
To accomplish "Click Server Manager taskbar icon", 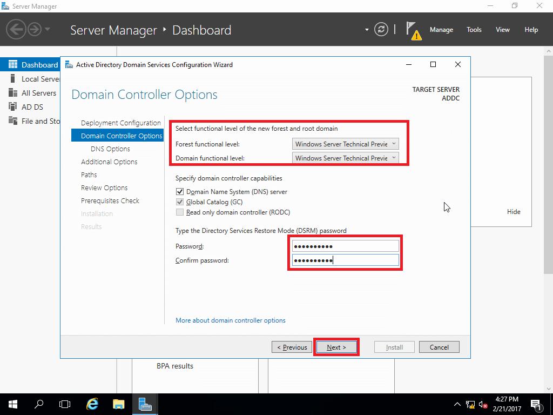I will [145, 404].
